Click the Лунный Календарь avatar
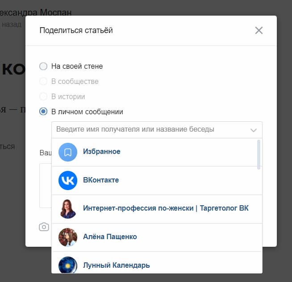The width and height of the screenshot is (292, 282). pyautogui.click(x=68, y=265)
